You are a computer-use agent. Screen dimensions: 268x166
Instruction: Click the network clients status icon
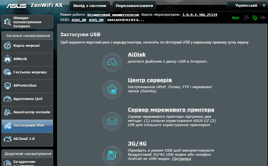click(255, 18)
